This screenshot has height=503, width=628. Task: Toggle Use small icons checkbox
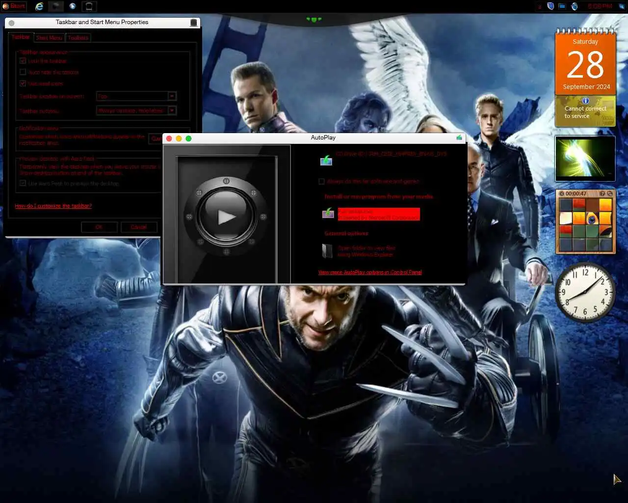pyautogui.click(x=23, y=84)
